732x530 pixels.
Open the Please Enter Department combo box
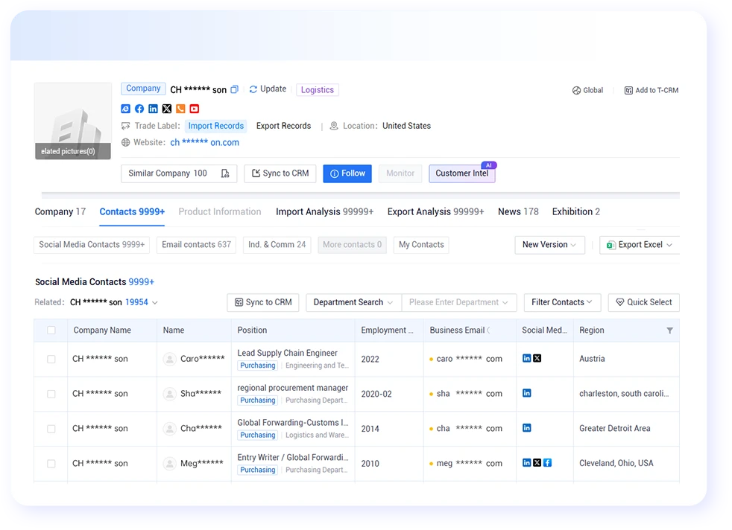pos(458,302)
